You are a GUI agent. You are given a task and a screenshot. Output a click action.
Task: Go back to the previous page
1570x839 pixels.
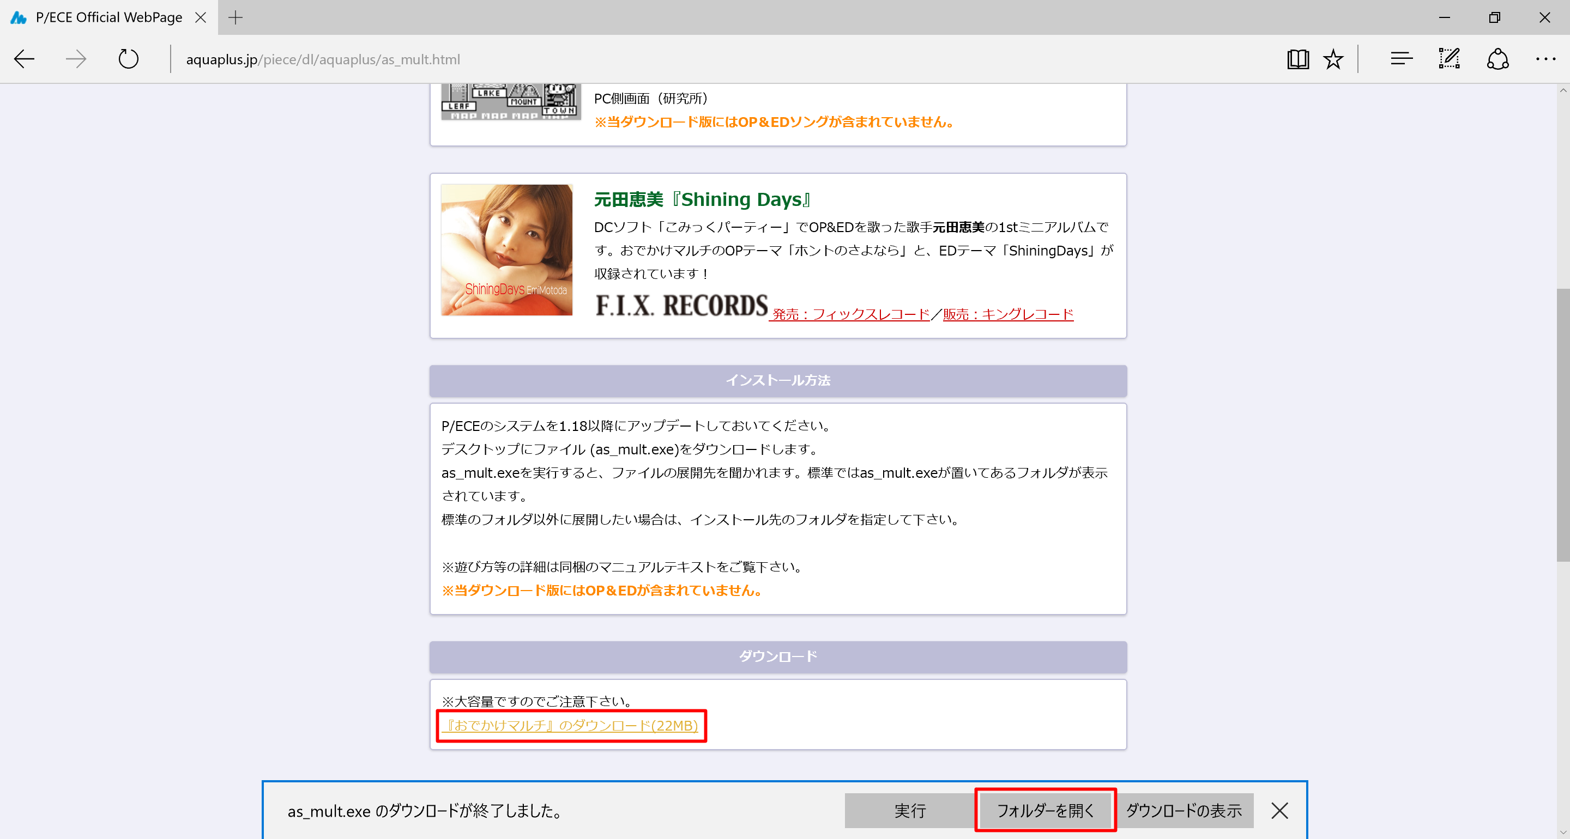coord(25,59)
